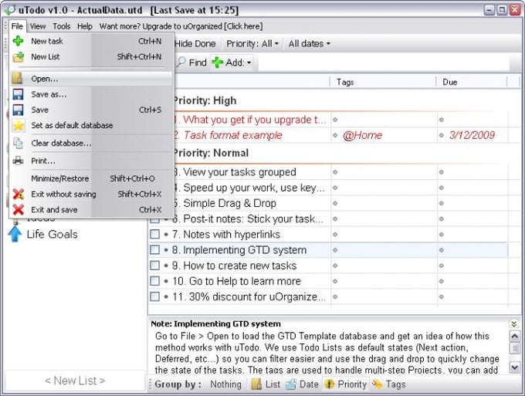Click the Add task input field
The height and width of the screenshot is (396, 525).
click(384, 63)
